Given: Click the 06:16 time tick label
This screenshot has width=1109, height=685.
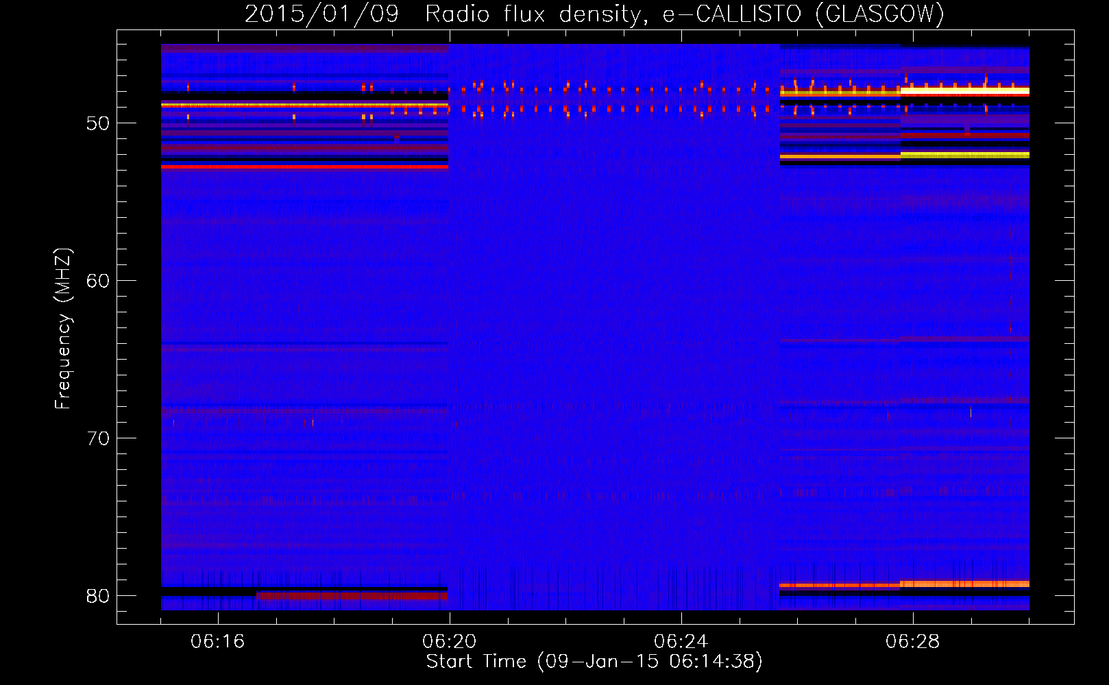Looking at the screenshot, I should click(218, 642).
